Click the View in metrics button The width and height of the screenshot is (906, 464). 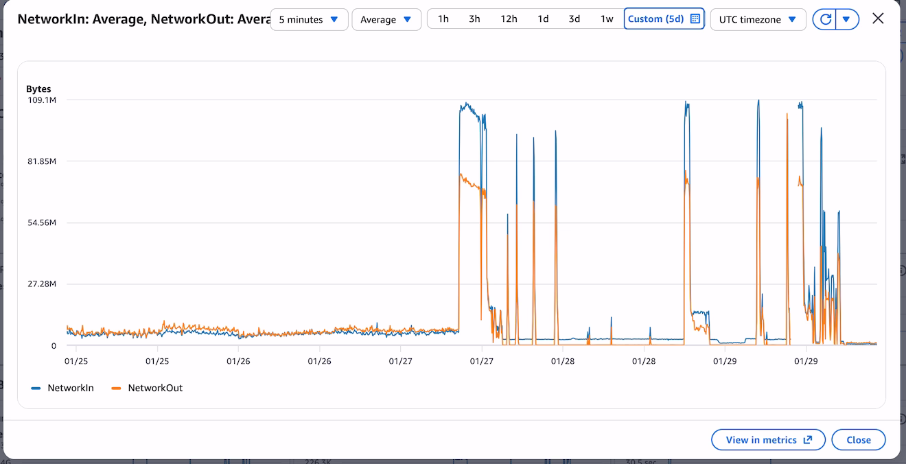click(768, 440)
